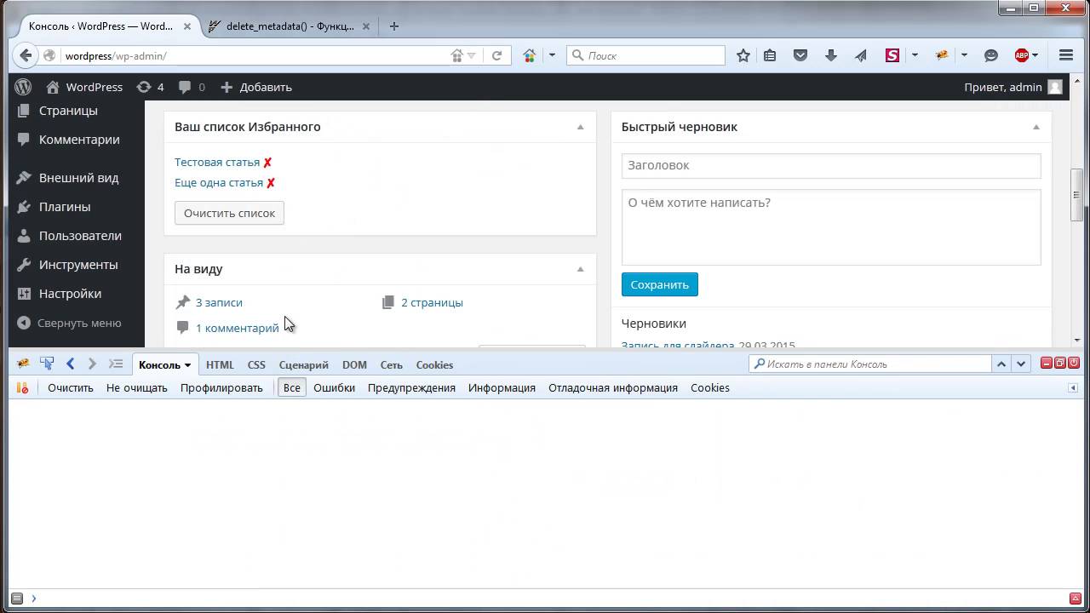Switch to the DOM Firebug tab
Viewport: 1090px width, 613px height.
click(x=354, y=364)
